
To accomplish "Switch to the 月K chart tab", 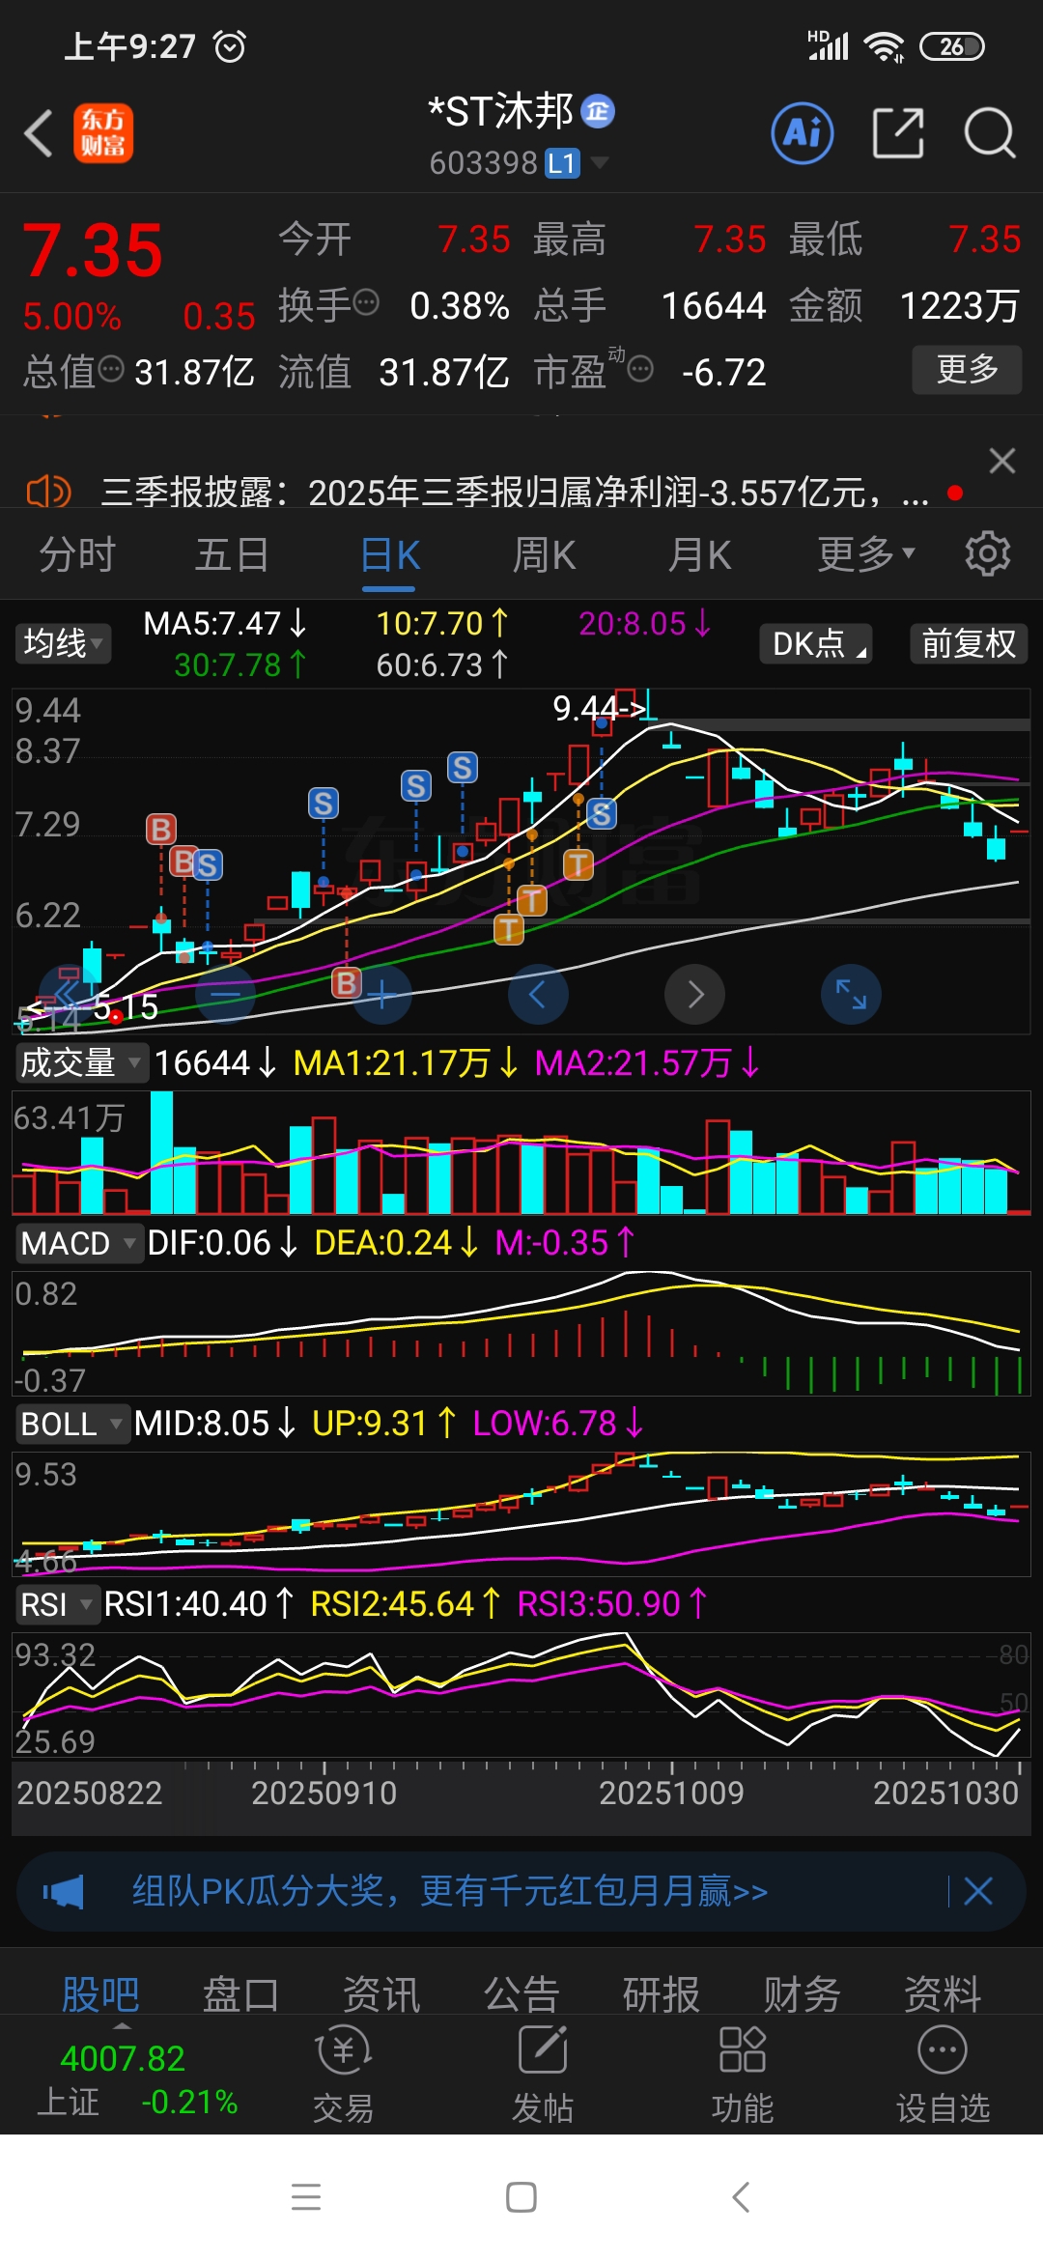I will [699, 555].
